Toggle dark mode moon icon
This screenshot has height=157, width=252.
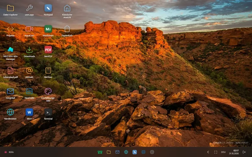click(x=208, y=152)
